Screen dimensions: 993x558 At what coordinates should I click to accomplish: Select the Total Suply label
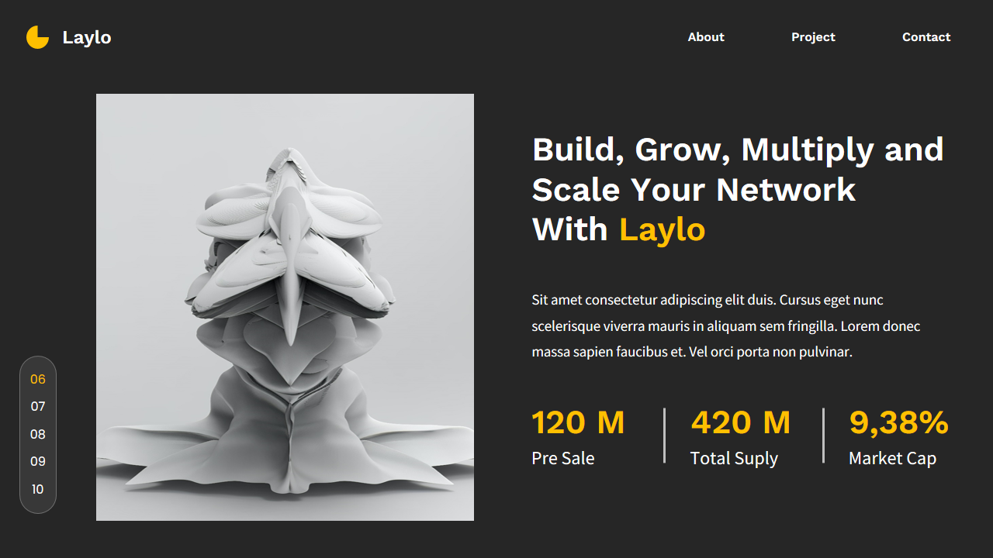pyautogui.click(x=734, y=458)
